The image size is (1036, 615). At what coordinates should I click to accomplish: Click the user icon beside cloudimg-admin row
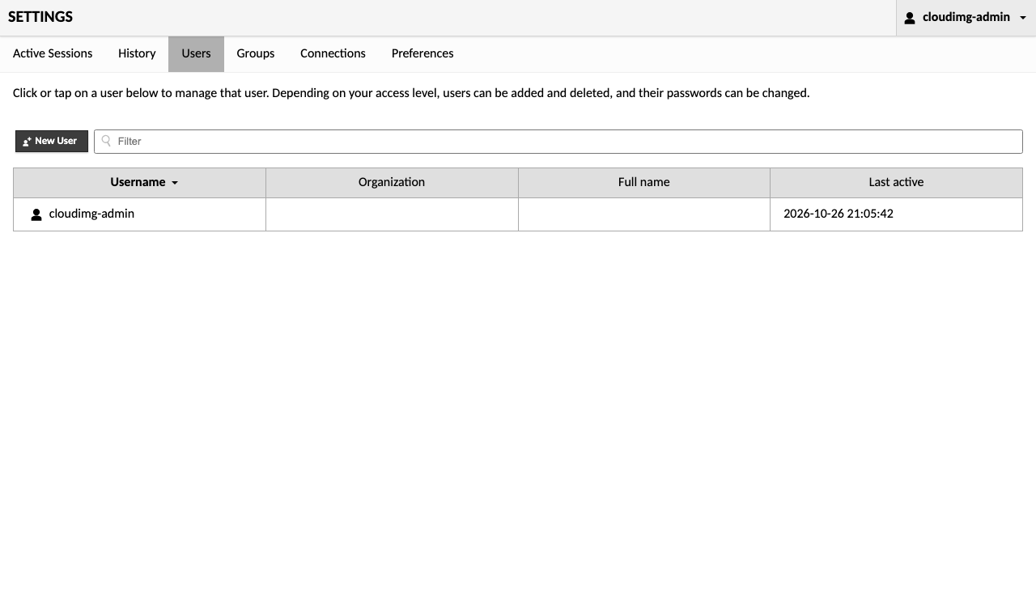(36, 214)
